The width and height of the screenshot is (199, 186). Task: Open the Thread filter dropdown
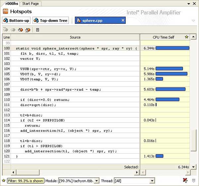[x=152, y=181]
